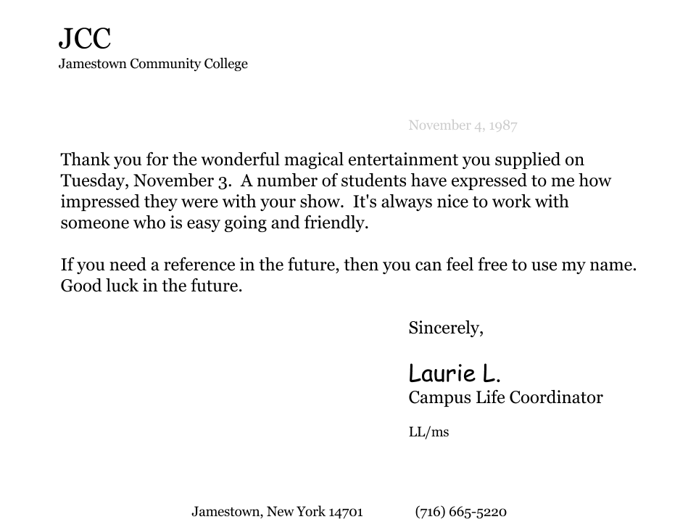Image resolution: width=696 pixels, height=522 pixels.
Task: Click the date November 4, 1987
Action: (463, 125)
